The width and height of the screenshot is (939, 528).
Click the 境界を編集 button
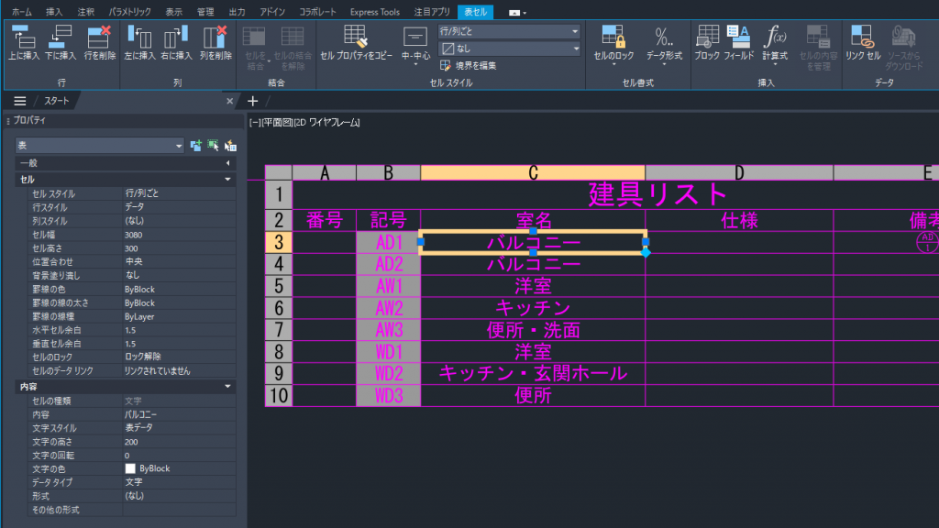(x=469, y=66)
